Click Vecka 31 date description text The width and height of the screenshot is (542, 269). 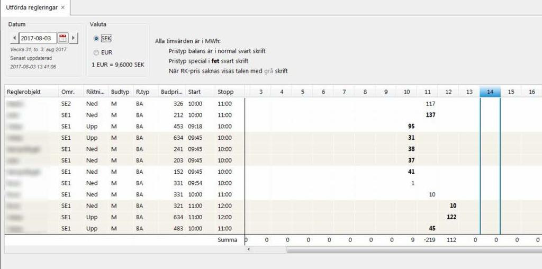point(38,49)
